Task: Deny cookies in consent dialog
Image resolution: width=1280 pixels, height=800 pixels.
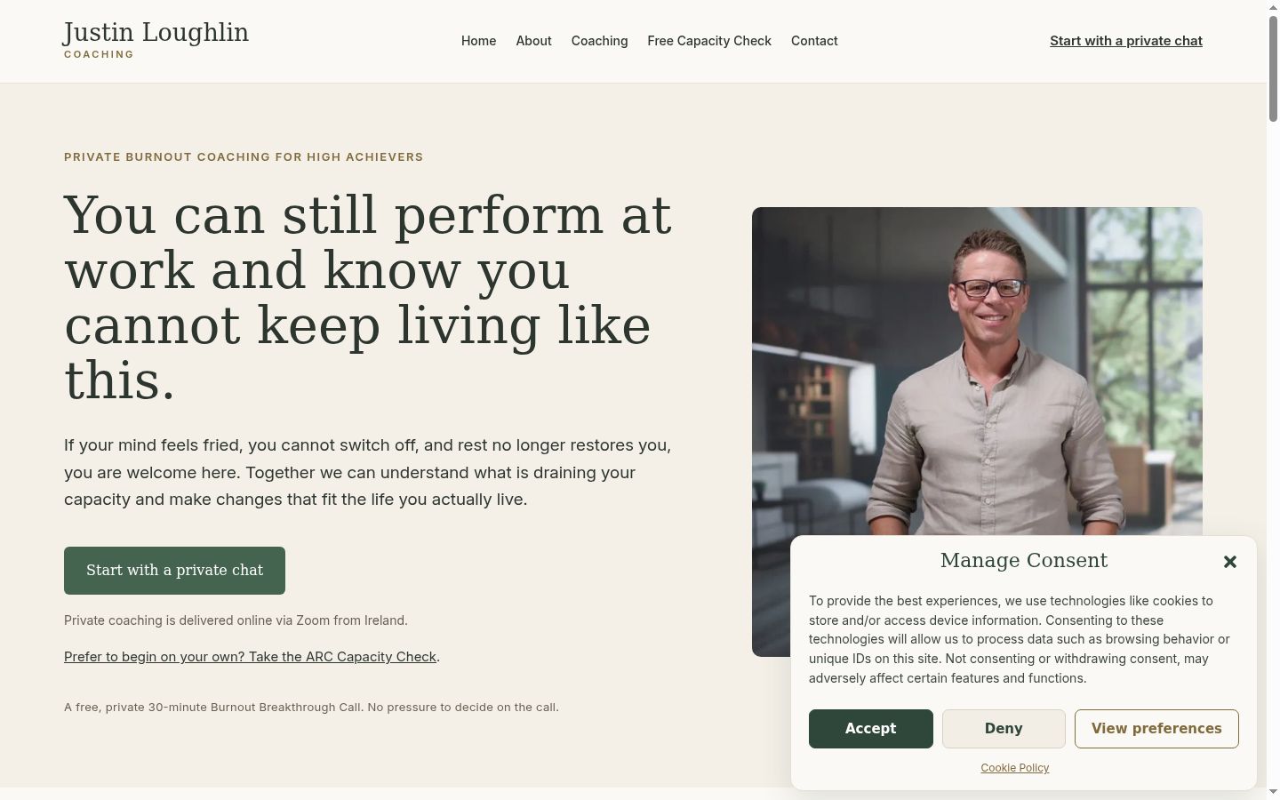Action: (1004, 729)
